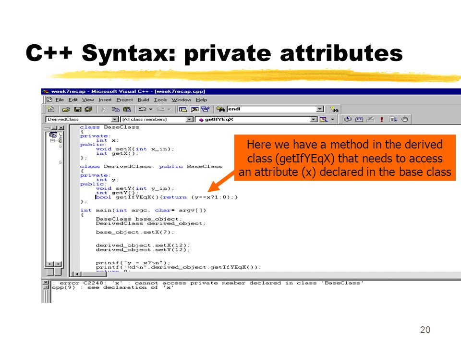Click the editor horizontal scroll left arrow
461x346 pixels.
pos(78,274)
